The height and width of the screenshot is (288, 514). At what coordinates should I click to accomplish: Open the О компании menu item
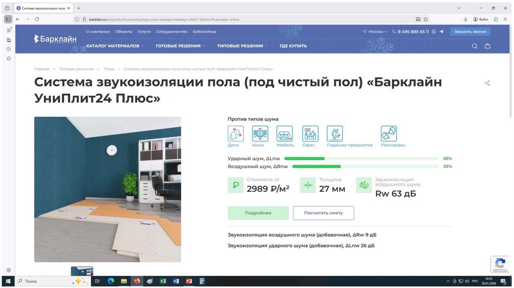point(98,32)
